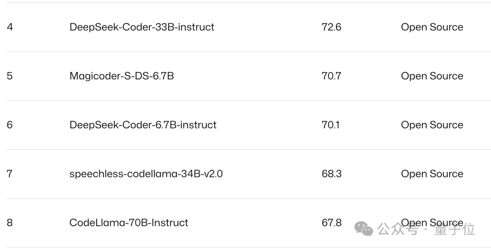Select Open Source beside speechless-codellama-34B-v2.0
This screenshot has height=249, width=491.
coord(432,174)
